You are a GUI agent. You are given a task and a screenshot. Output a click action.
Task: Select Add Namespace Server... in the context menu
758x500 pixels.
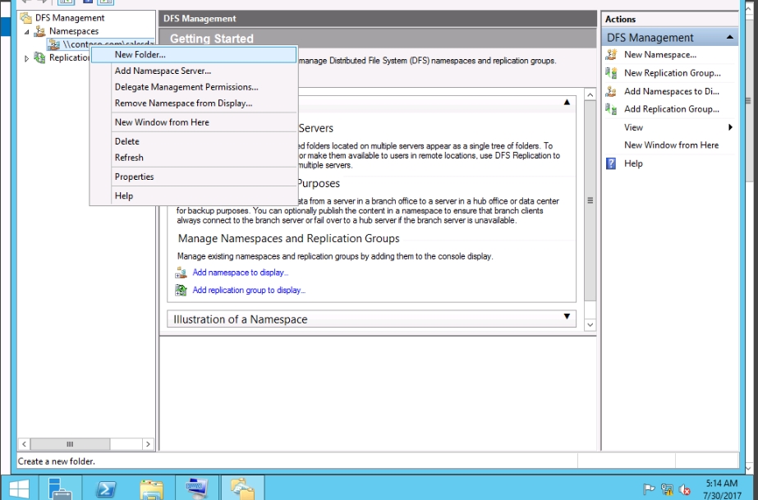[194, 71]
